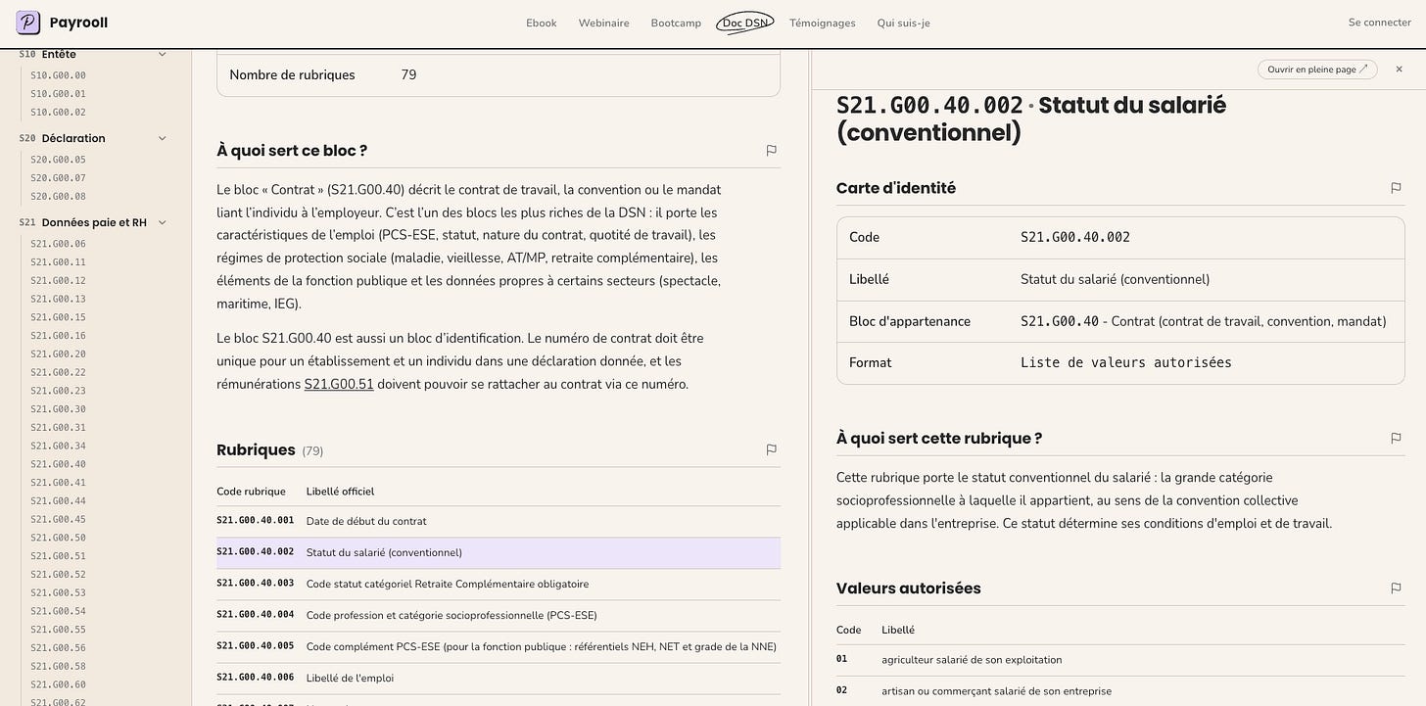Select S21.G00.20 in the sidebar
Image resolution: width=1426 pixels, height=706 pixels.
tap(58, 353)
